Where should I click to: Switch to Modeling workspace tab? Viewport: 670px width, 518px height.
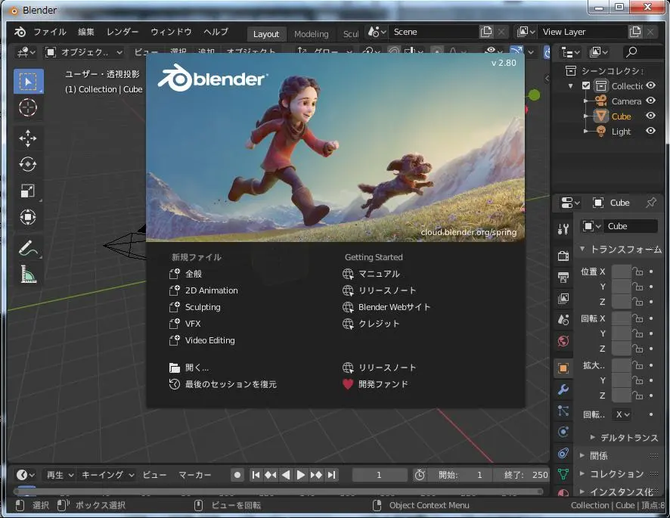[x=311, y=34]
